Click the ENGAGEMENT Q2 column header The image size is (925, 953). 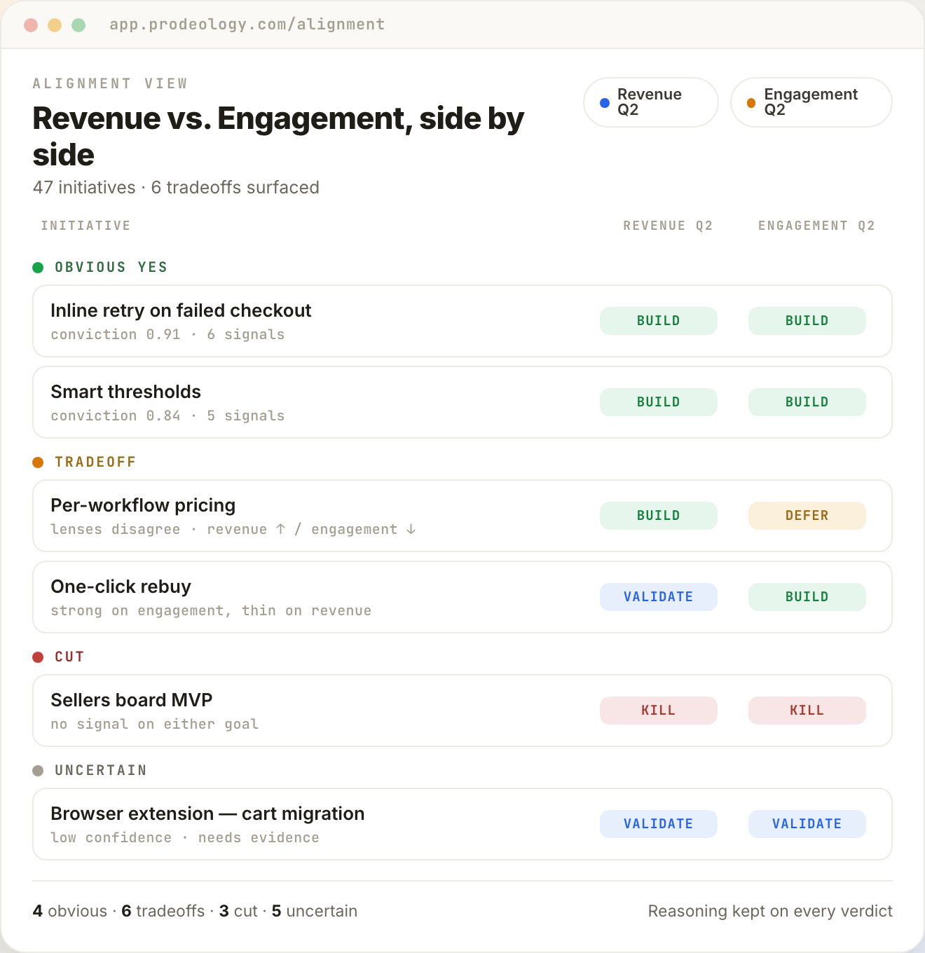(x=816, y=226)
